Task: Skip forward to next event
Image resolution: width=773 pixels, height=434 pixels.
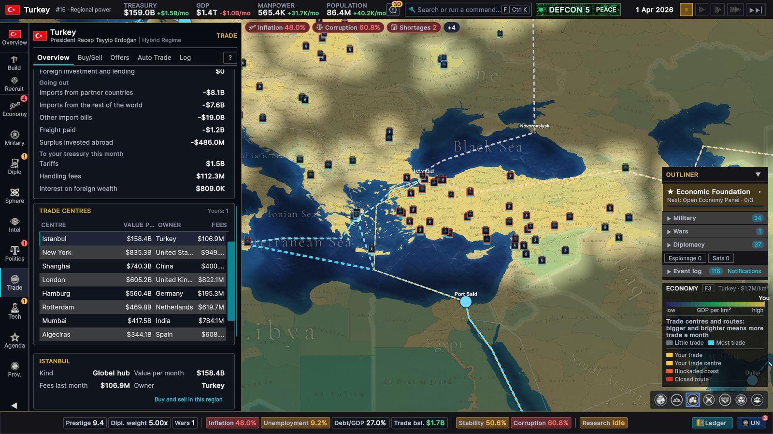Action: click(756, 10)
